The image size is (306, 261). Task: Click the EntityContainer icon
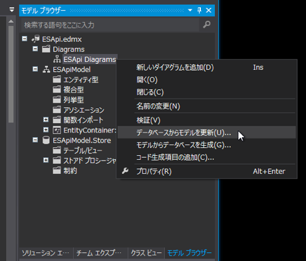(57, 130)
